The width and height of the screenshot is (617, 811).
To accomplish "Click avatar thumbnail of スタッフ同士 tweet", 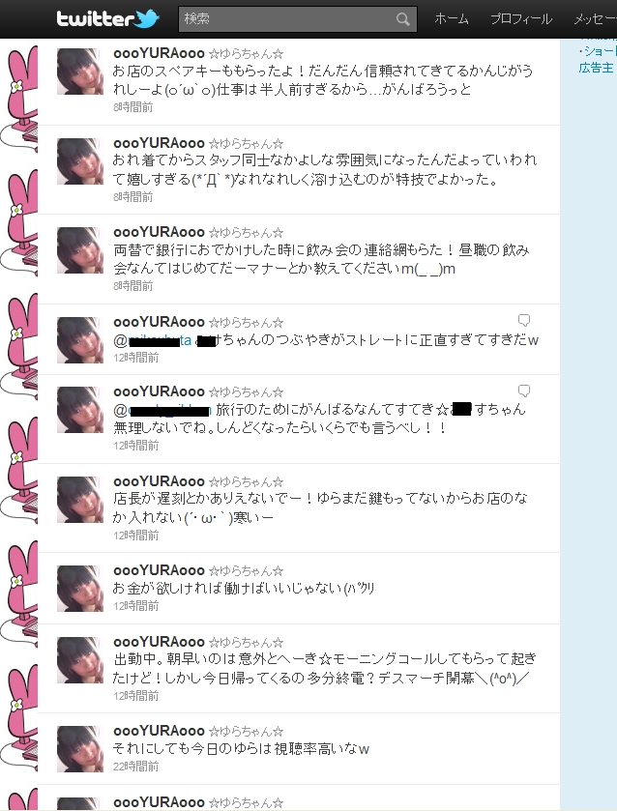I will tap(79, 161).
